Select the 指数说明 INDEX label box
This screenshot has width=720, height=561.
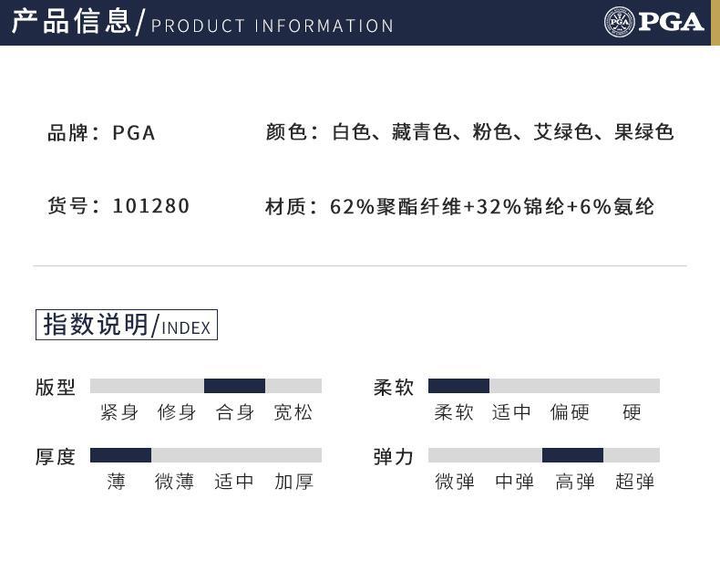click(127, 325)
